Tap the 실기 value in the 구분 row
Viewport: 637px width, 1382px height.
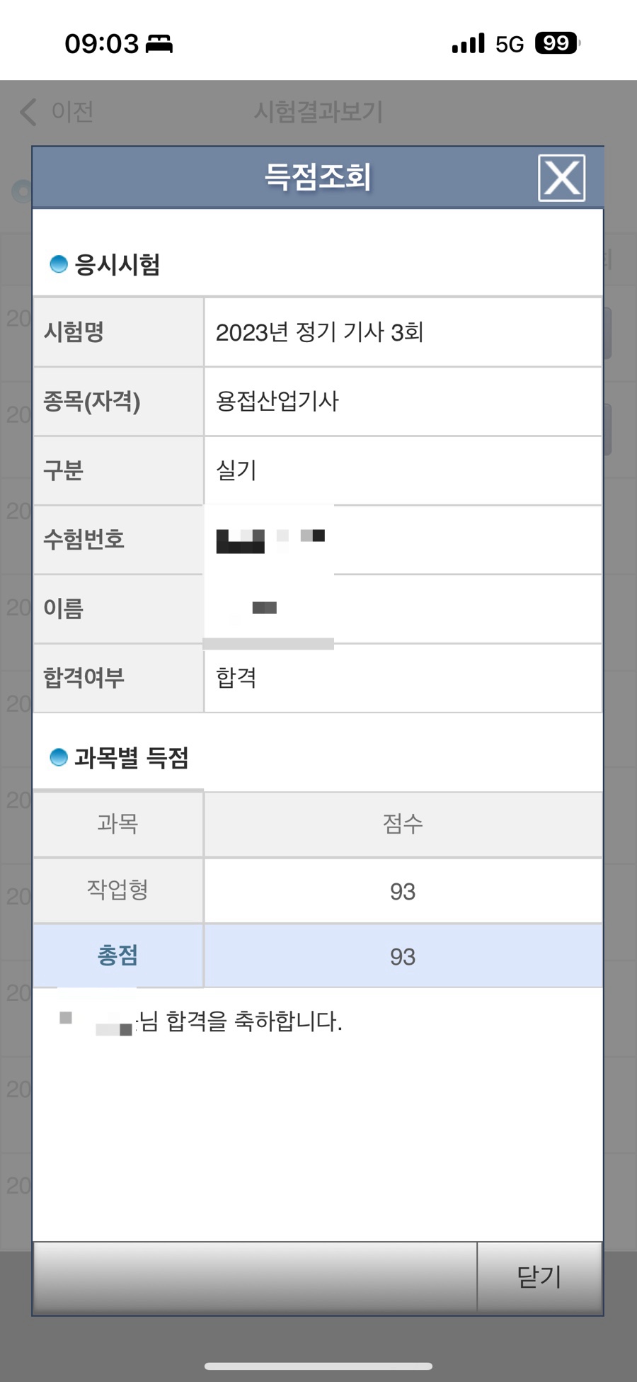coord(236,470)
